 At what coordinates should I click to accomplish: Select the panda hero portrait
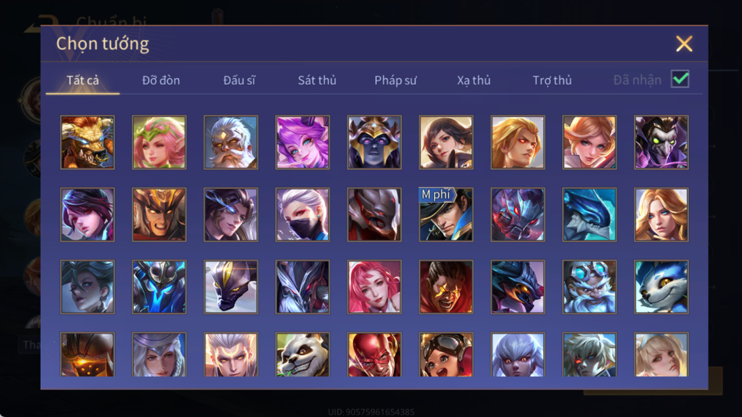tap(303, 355)
